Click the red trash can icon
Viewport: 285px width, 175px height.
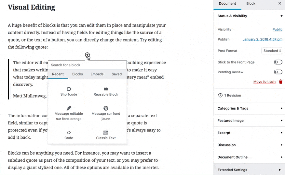tap(280, 82)
